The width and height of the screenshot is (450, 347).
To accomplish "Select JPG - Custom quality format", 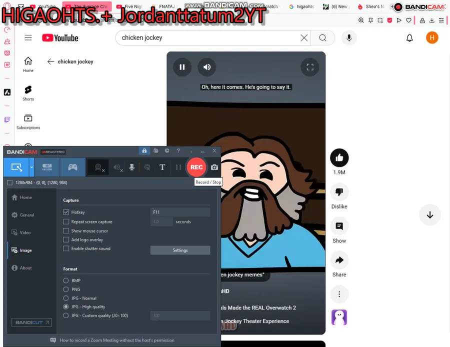I will (x=66, y=315).
